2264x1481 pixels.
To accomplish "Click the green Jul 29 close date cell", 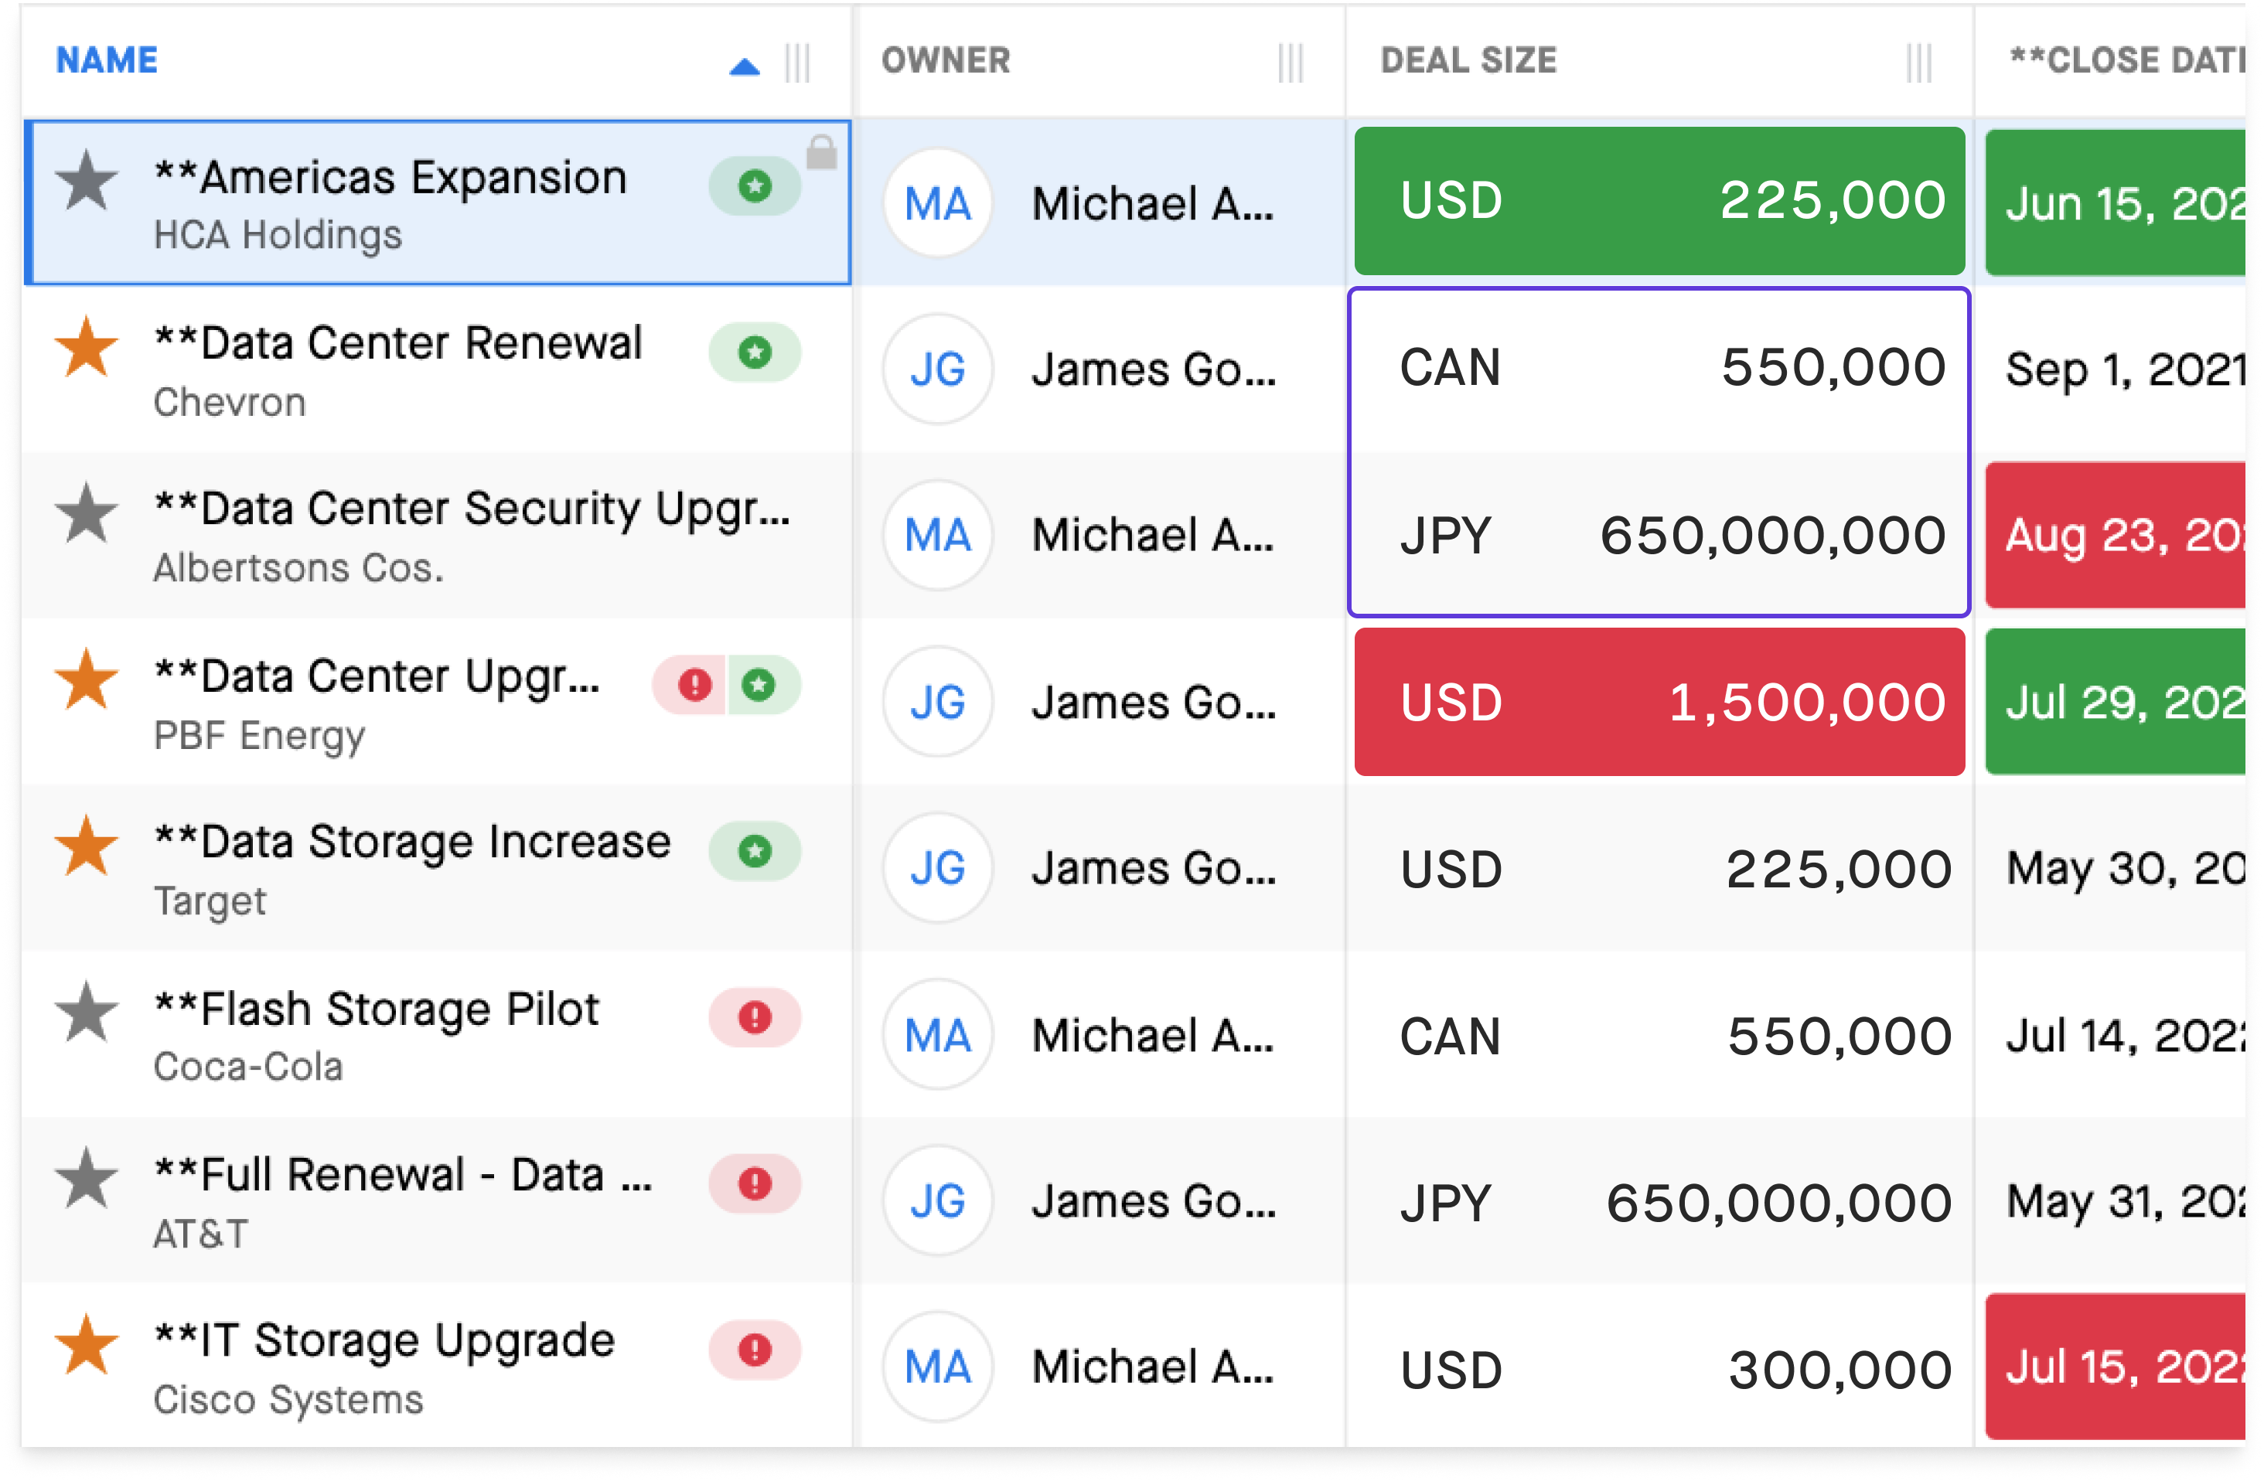I will tap(2116, 702).
